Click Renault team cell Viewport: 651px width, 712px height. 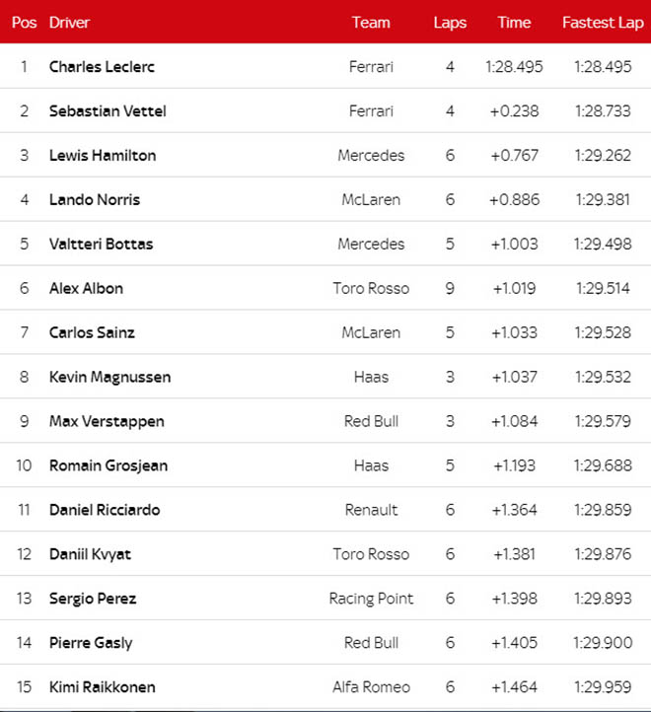pos(371,511)
